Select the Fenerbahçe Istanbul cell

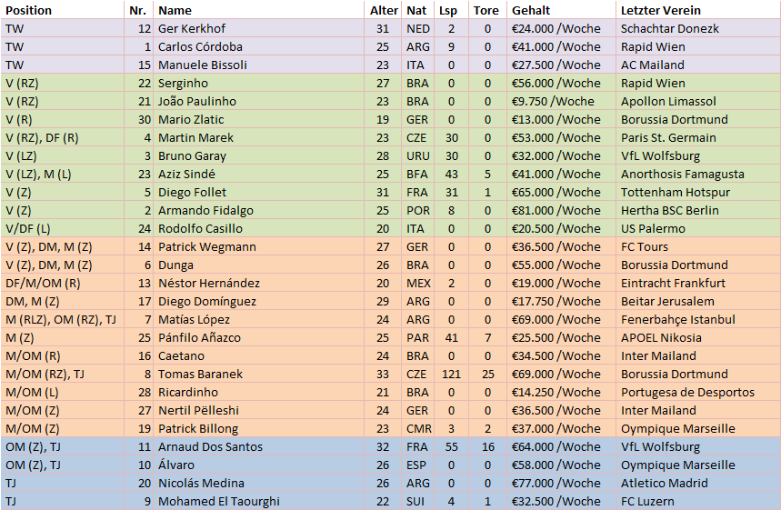698,319
